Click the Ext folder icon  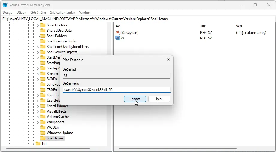[x=38, y=144]
